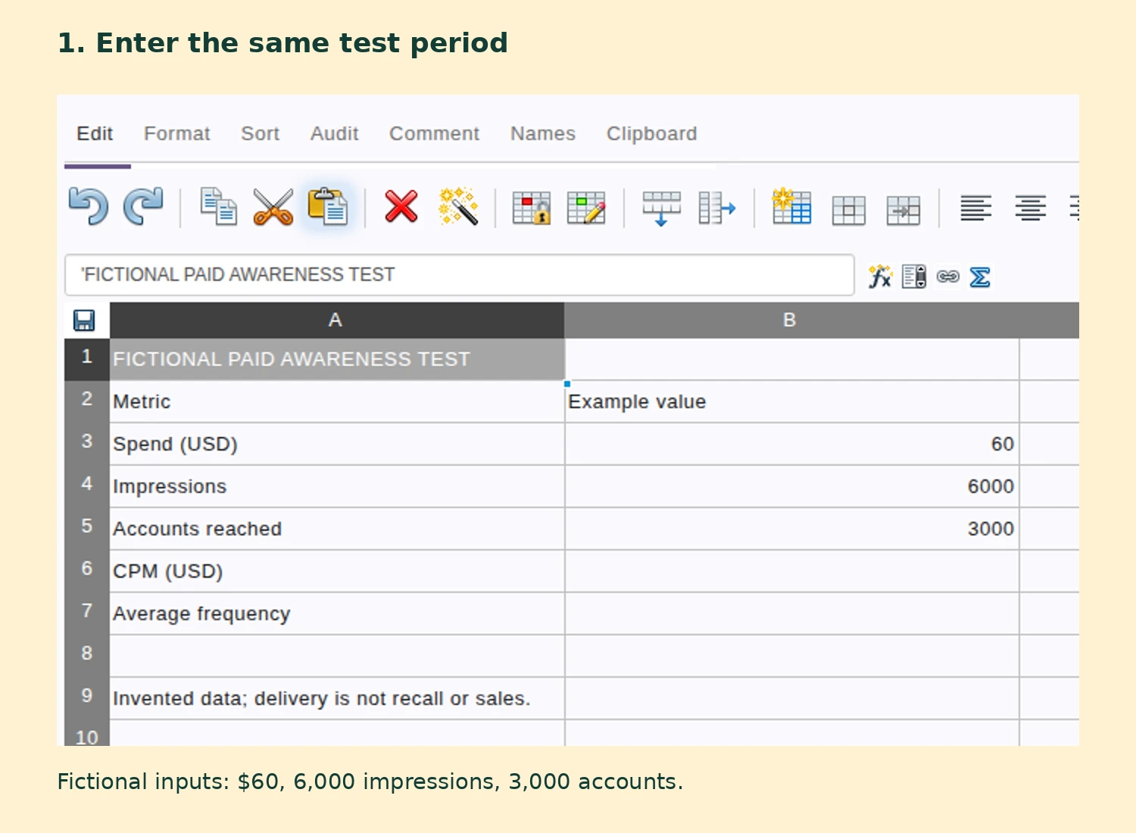Click the save floppy disk icon
Image resolution: width=1136 pixels, height=833 pixels.
(x=84, y=320)
